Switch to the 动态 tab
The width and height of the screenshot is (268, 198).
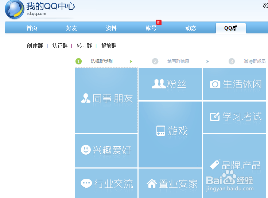coord(191,28)
